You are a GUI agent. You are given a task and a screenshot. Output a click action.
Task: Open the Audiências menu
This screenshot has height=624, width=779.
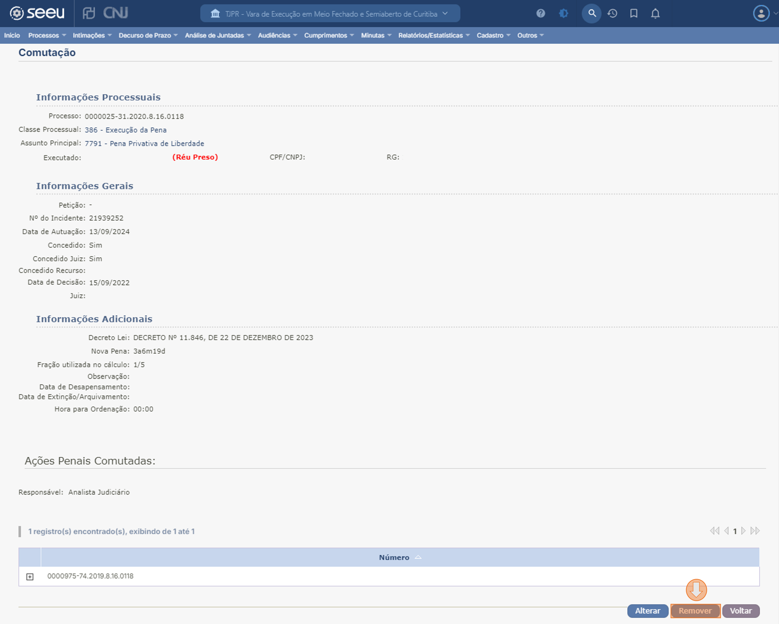point(277,35)
